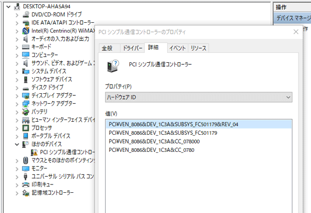Click the ネットワーク アダプター icon

click(26, 104)
